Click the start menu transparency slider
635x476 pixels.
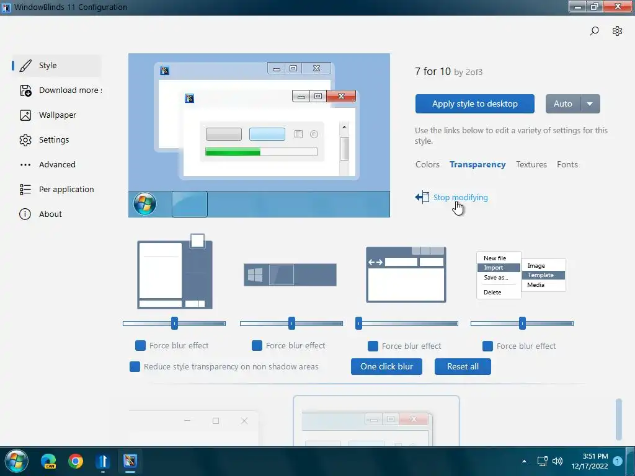[174, 324]
